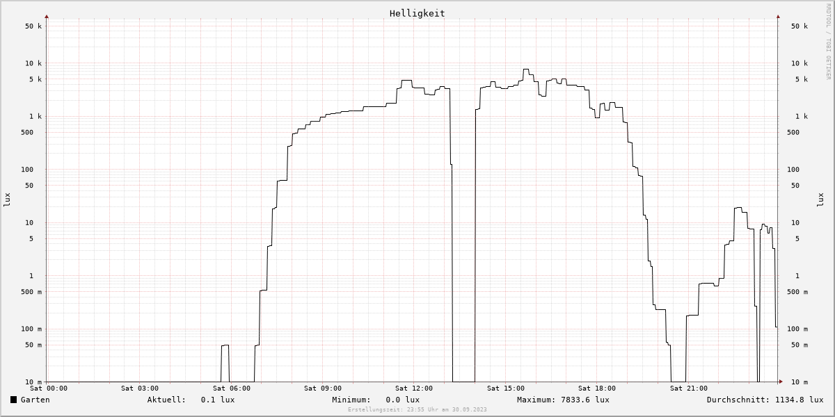Click the "10 k" label on the left axis
The width and height of the screenshot is (835, 417).
33,63
